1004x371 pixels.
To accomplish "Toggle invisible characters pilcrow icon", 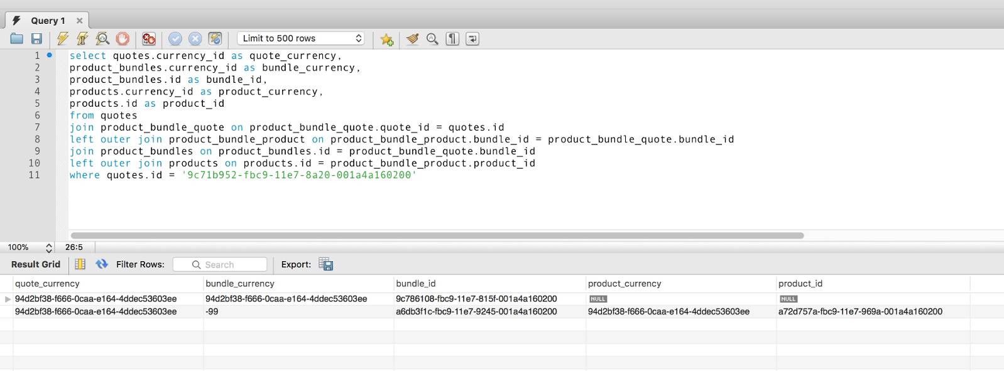I will click(452, 39).
